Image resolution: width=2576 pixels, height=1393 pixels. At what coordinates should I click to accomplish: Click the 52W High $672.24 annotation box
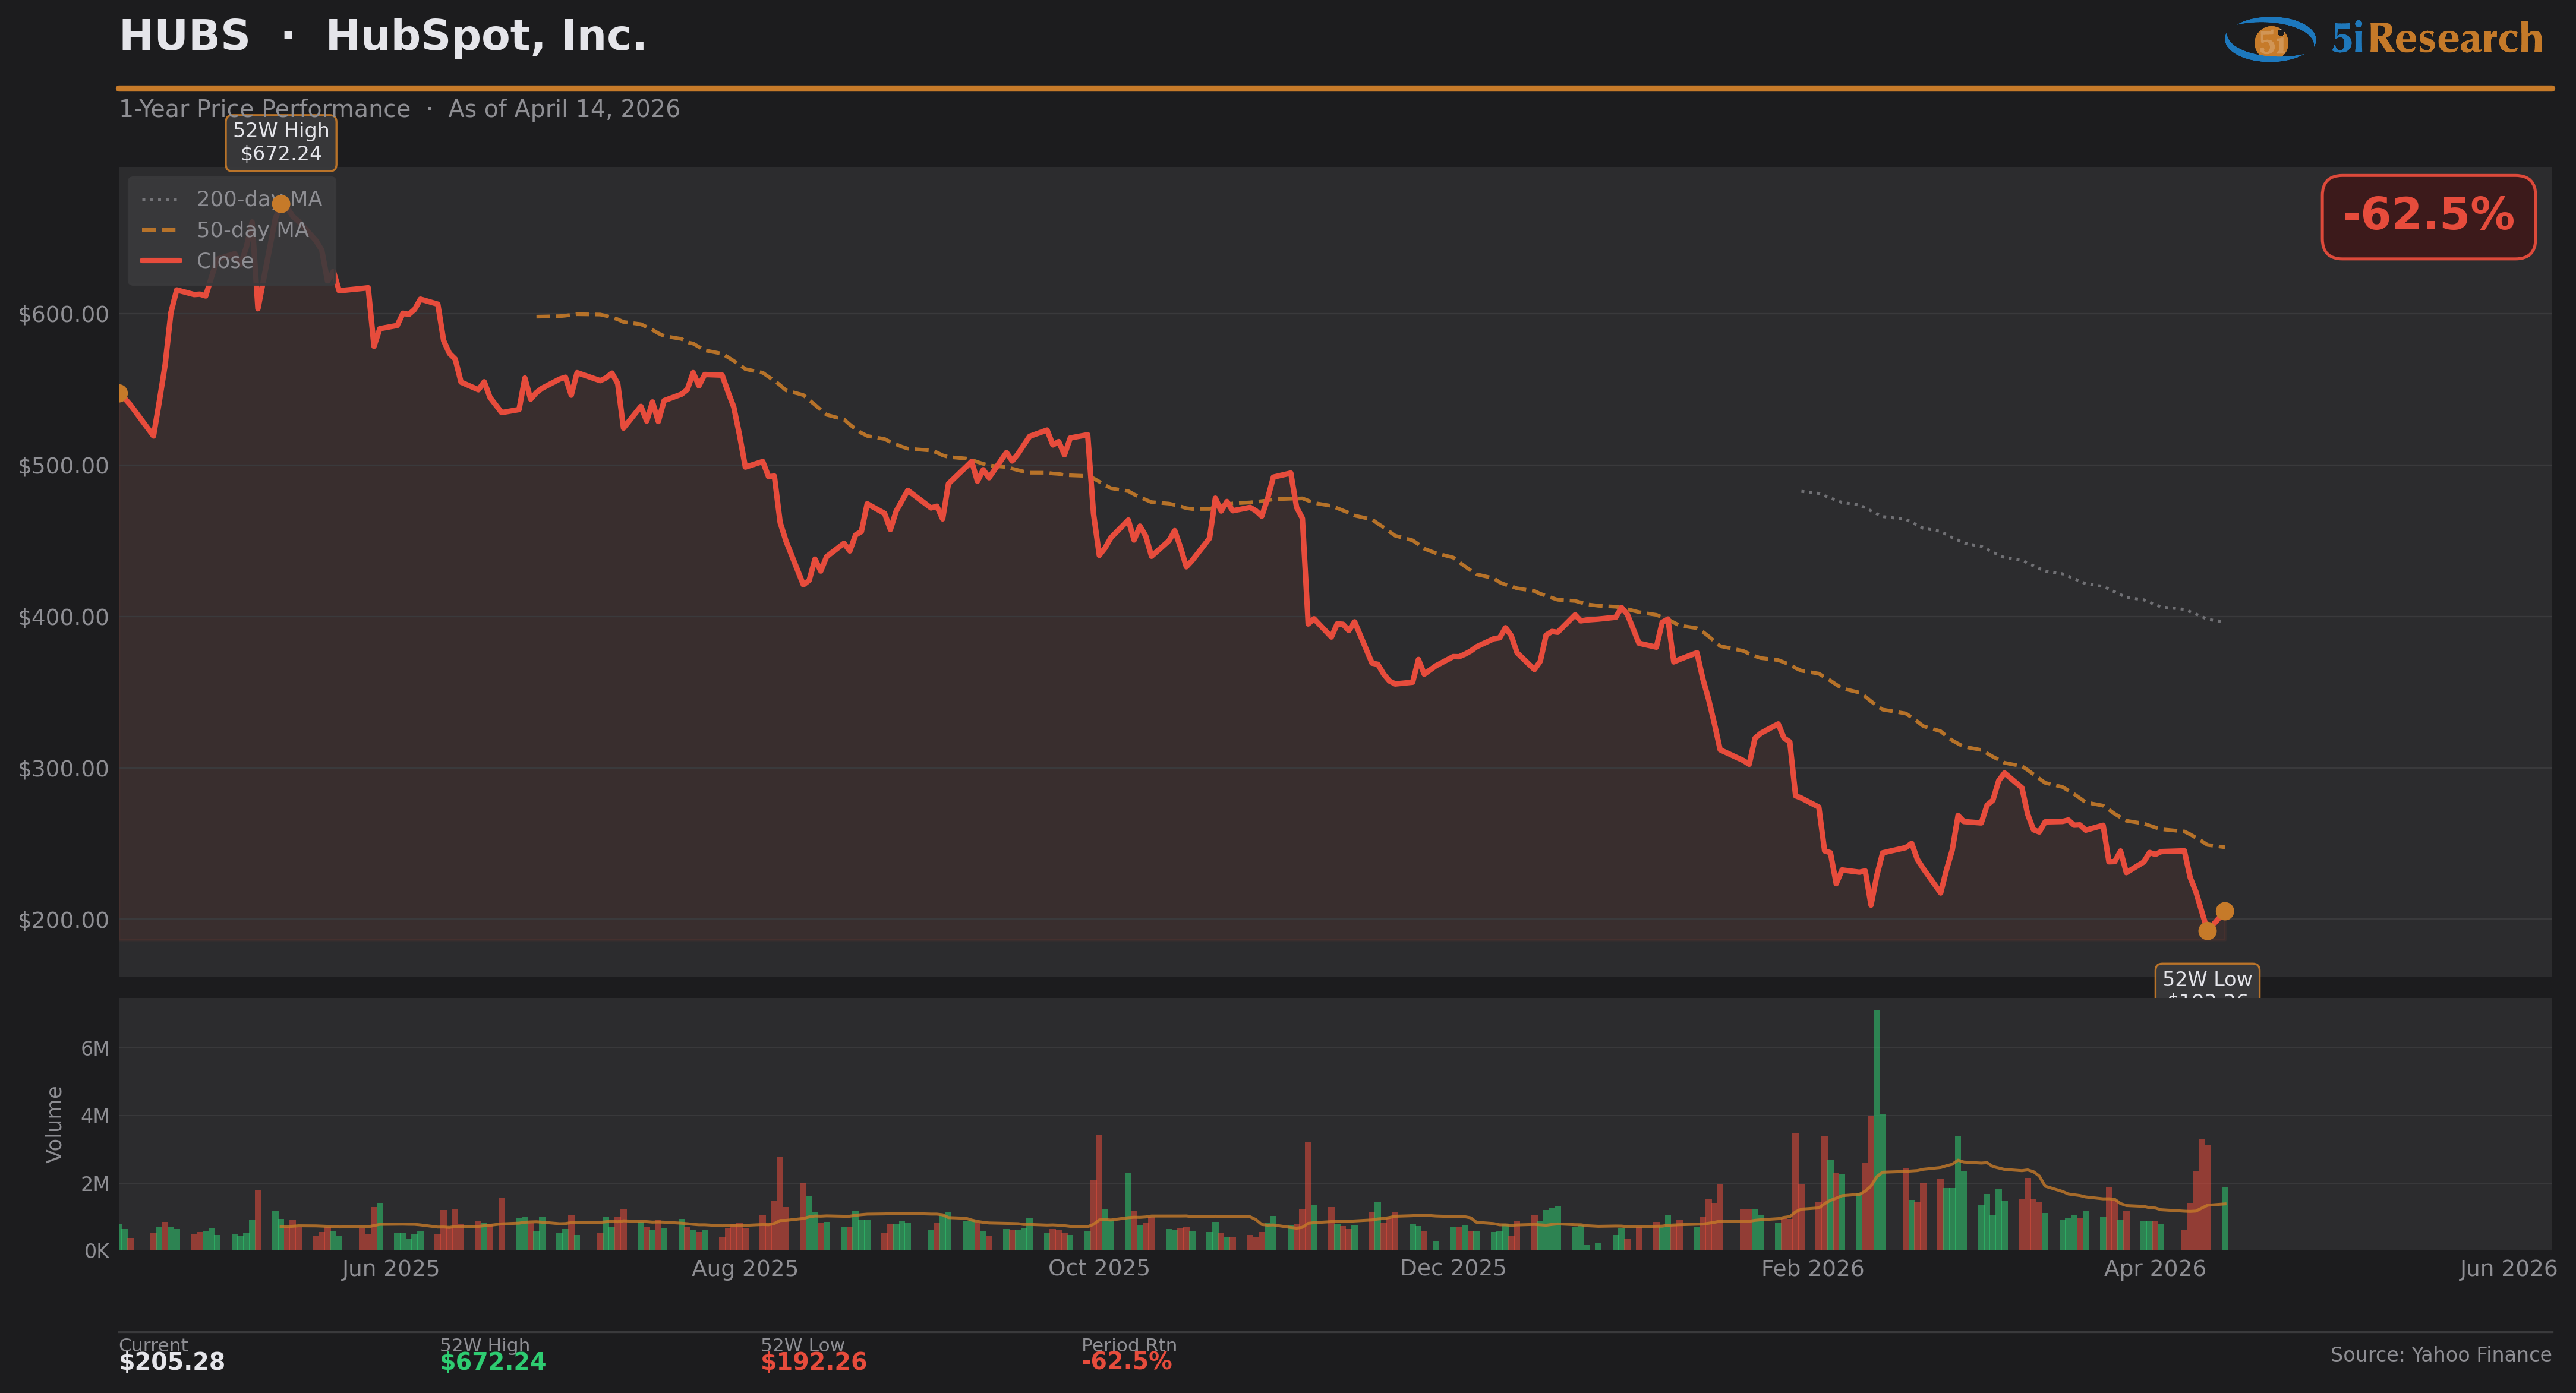point(281,142)
